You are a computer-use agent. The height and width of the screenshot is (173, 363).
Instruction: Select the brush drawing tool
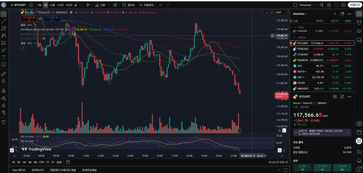pyautogui.click(x=4, y=50)
